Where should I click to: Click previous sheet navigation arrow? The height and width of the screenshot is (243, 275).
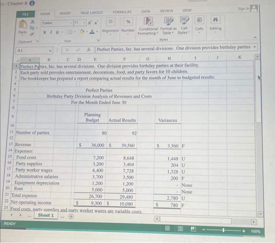coord(11,215)
